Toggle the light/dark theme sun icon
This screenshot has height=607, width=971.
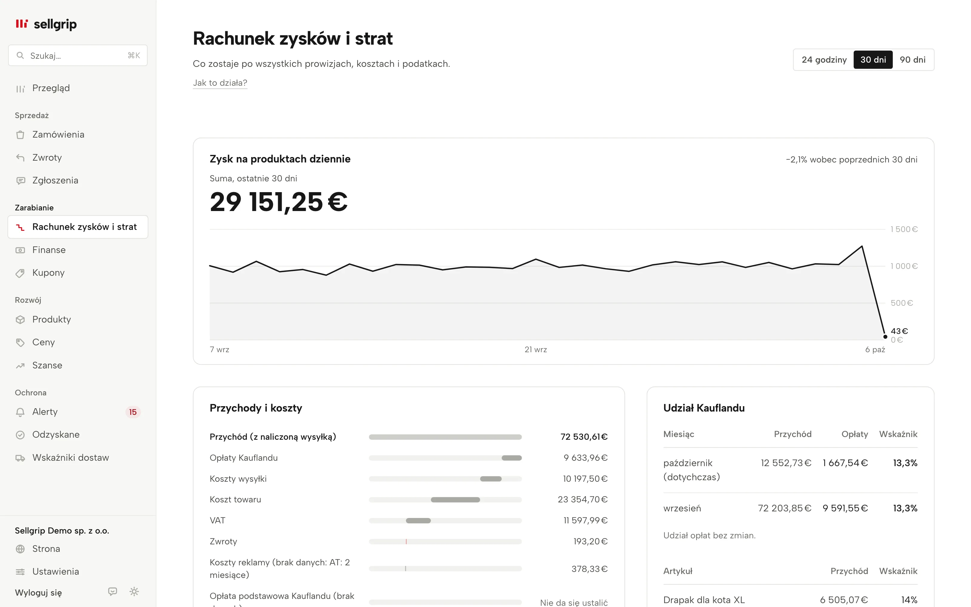[x=135, y=591]
